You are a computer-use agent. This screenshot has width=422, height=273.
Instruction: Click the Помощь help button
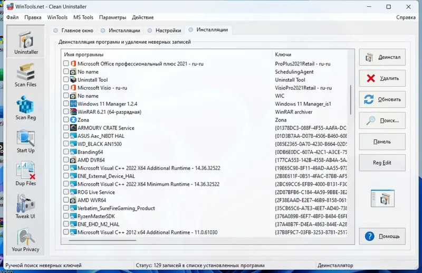382,236
